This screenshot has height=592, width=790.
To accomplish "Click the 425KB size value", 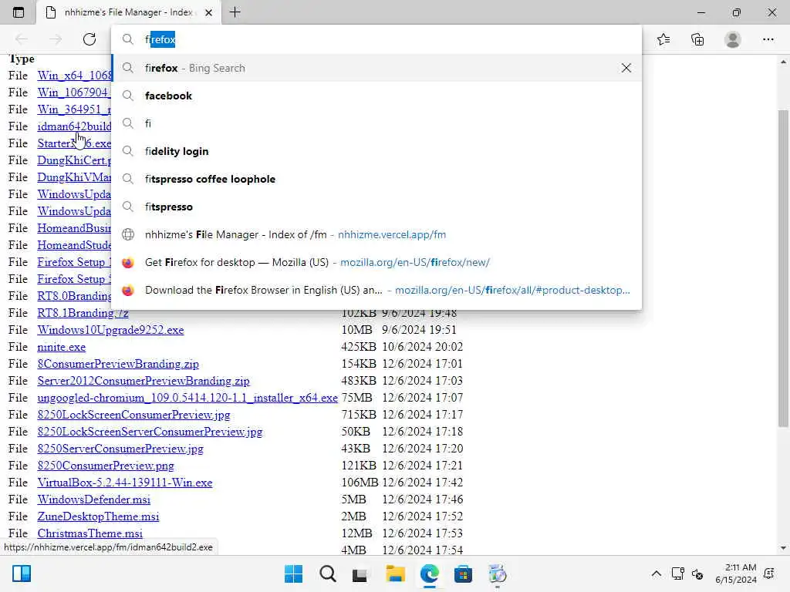I will click(359, 347).
